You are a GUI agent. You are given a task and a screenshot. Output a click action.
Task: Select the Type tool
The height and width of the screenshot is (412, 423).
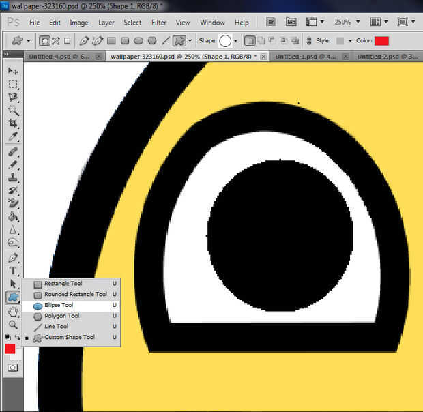point(13,271)
